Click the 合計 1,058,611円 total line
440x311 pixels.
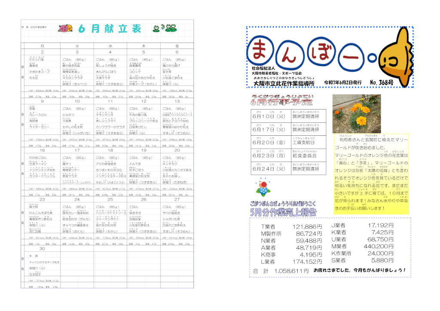click(x=281, y=271)
